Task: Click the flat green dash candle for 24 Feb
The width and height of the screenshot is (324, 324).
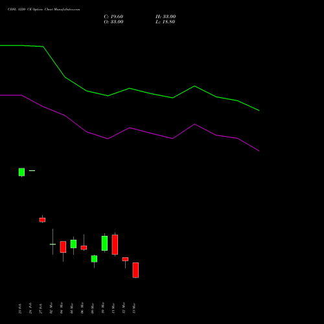Action: click(32, 170)
